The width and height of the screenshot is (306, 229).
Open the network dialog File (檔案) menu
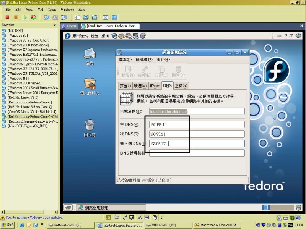(x=125, y=60)
